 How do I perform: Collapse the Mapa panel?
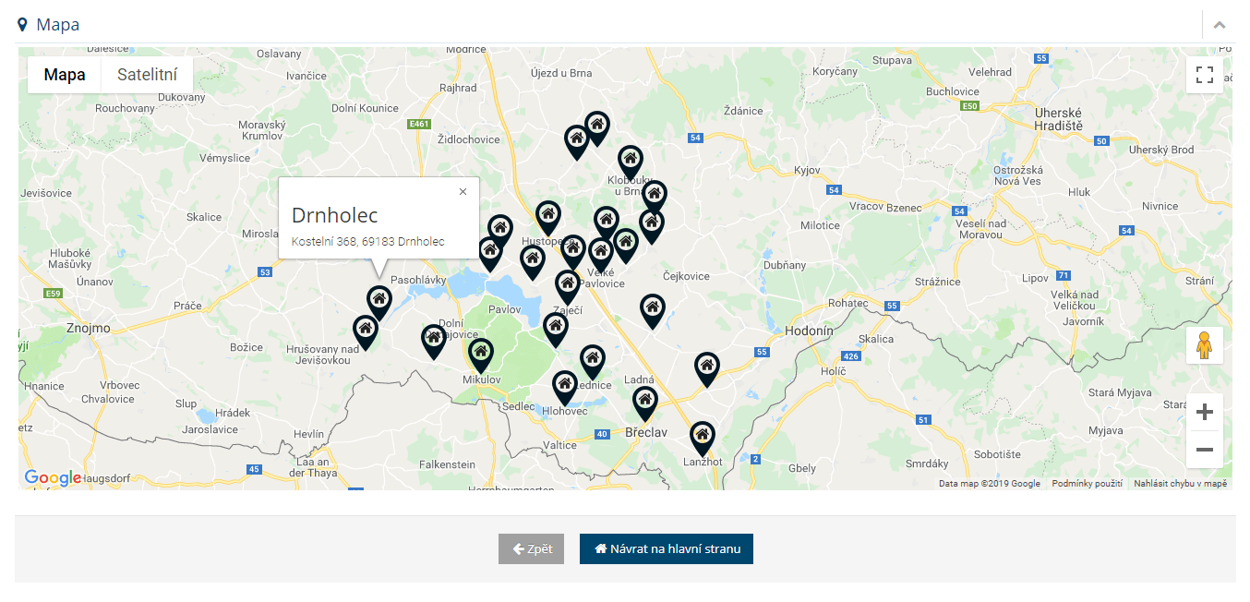[1220, 25]
